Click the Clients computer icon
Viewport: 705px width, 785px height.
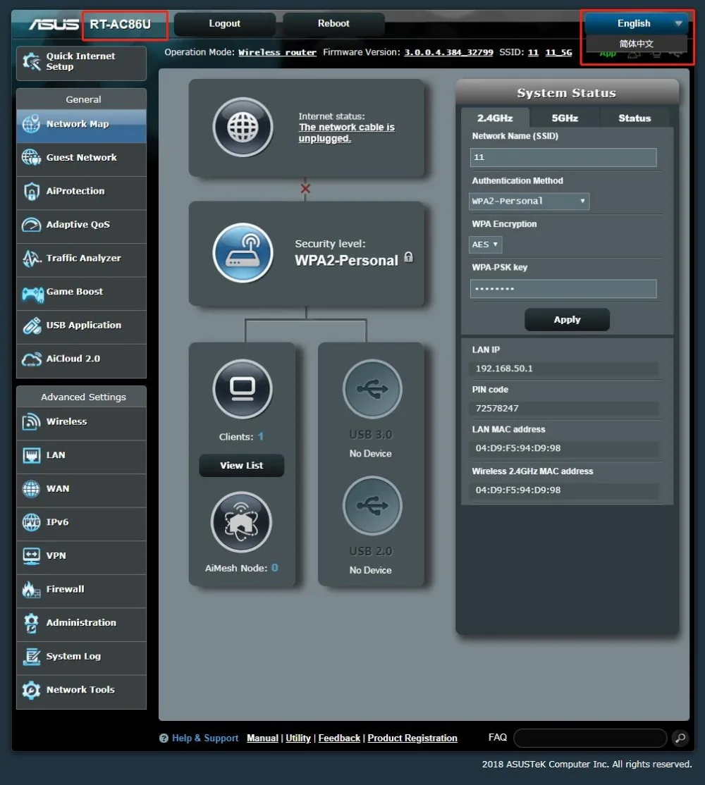pos(243,389)
